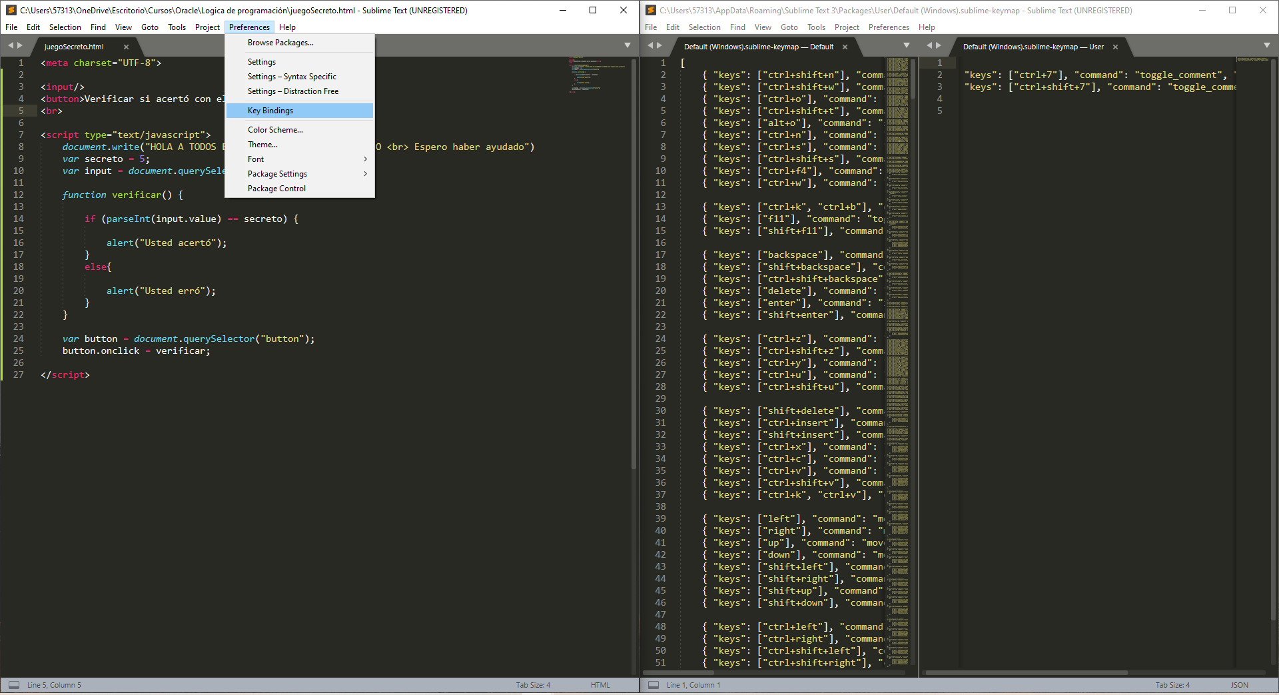Choose Settings – Syntax Specific
1279x695 pixels.
click(x=300, y=77)
